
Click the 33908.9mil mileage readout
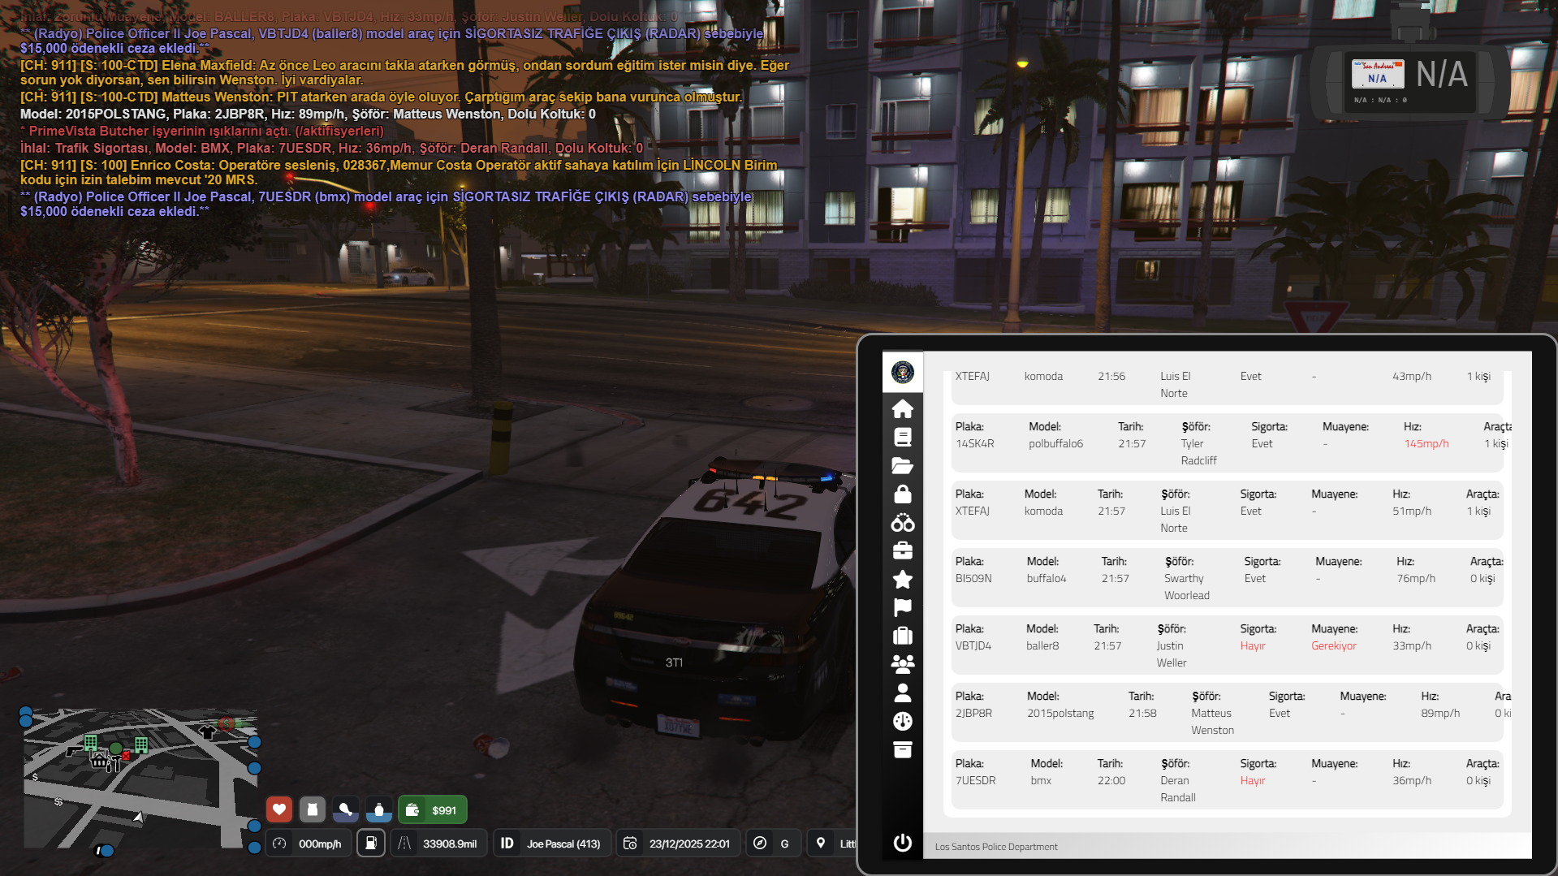[450, 844]
